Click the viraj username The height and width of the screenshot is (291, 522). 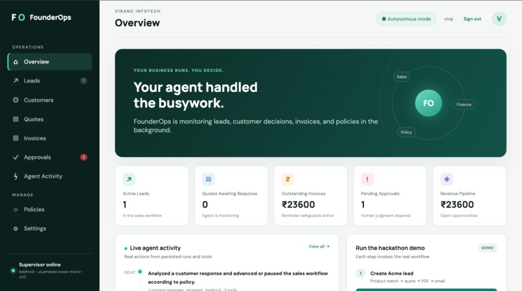coord(448,19)
